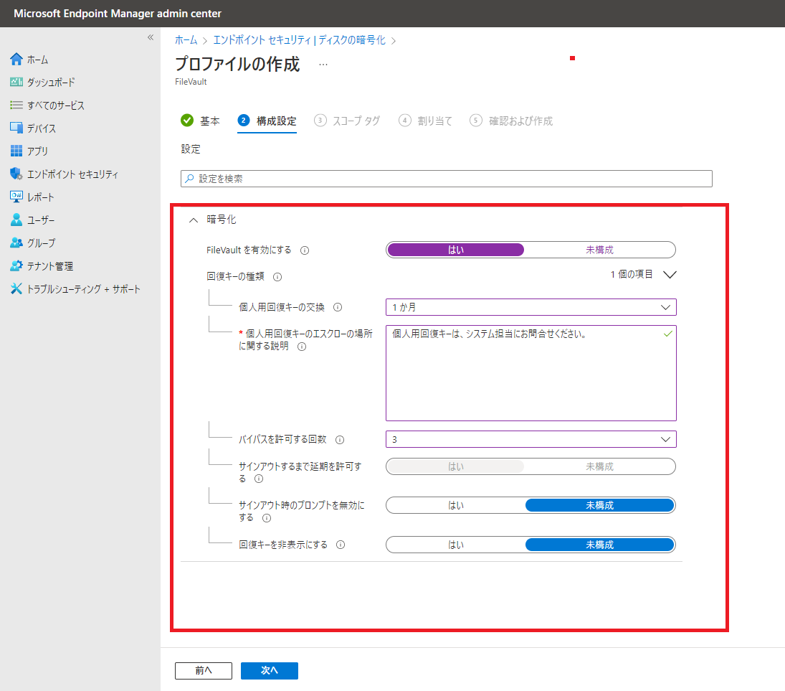Collapse the 暗号化 section chevron
Viewport: 785px width, 691px height.
point(194,220)
